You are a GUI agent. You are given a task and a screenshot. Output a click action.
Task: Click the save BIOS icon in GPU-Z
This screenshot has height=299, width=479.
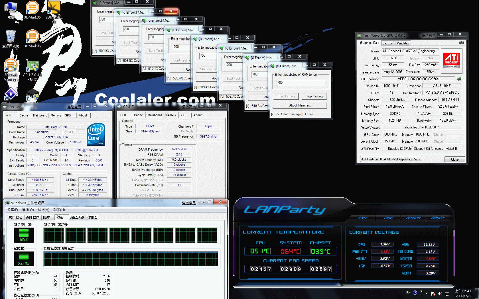459,79
